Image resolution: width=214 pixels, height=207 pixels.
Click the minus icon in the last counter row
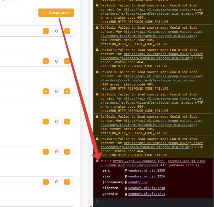(x=46, y=182)
